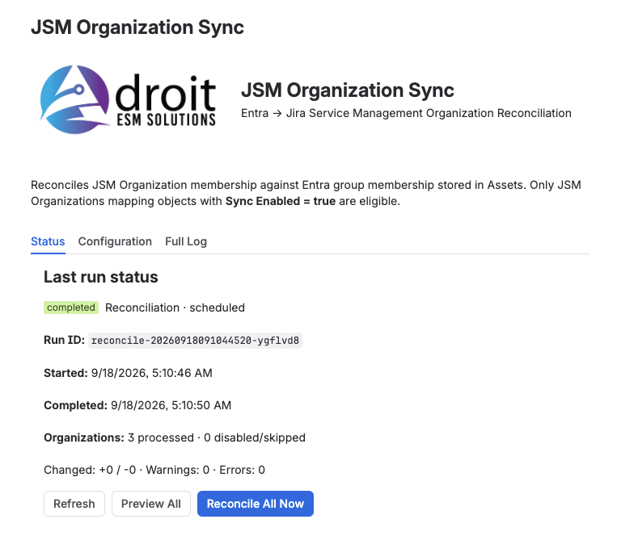This screenshot has width=617, height=536.
Task: Select the Run ID code value
Action: 195,340
